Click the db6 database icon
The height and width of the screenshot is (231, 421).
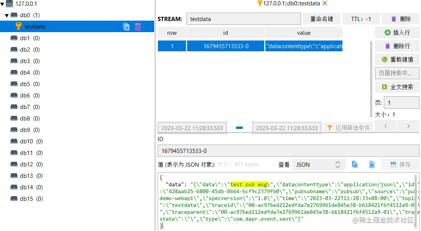(x=14, y=95)
